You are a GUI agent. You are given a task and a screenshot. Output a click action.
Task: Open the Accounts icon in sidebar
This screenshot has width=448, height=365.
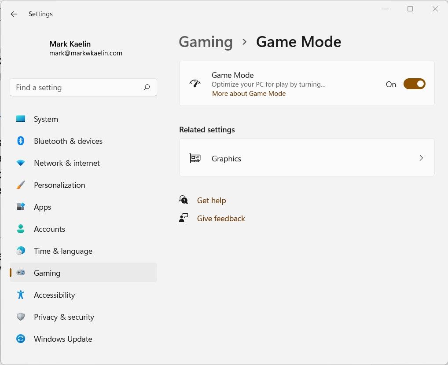pyautogui.click(x=21, y=229)
